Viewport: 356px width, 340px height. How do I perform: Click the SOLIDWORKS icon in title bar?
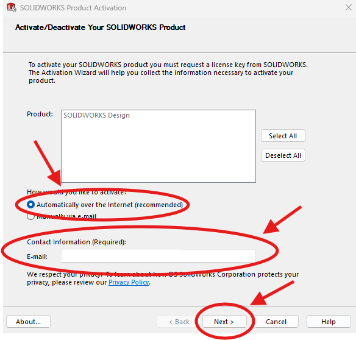pyautogui.click(x=12, y=7)
